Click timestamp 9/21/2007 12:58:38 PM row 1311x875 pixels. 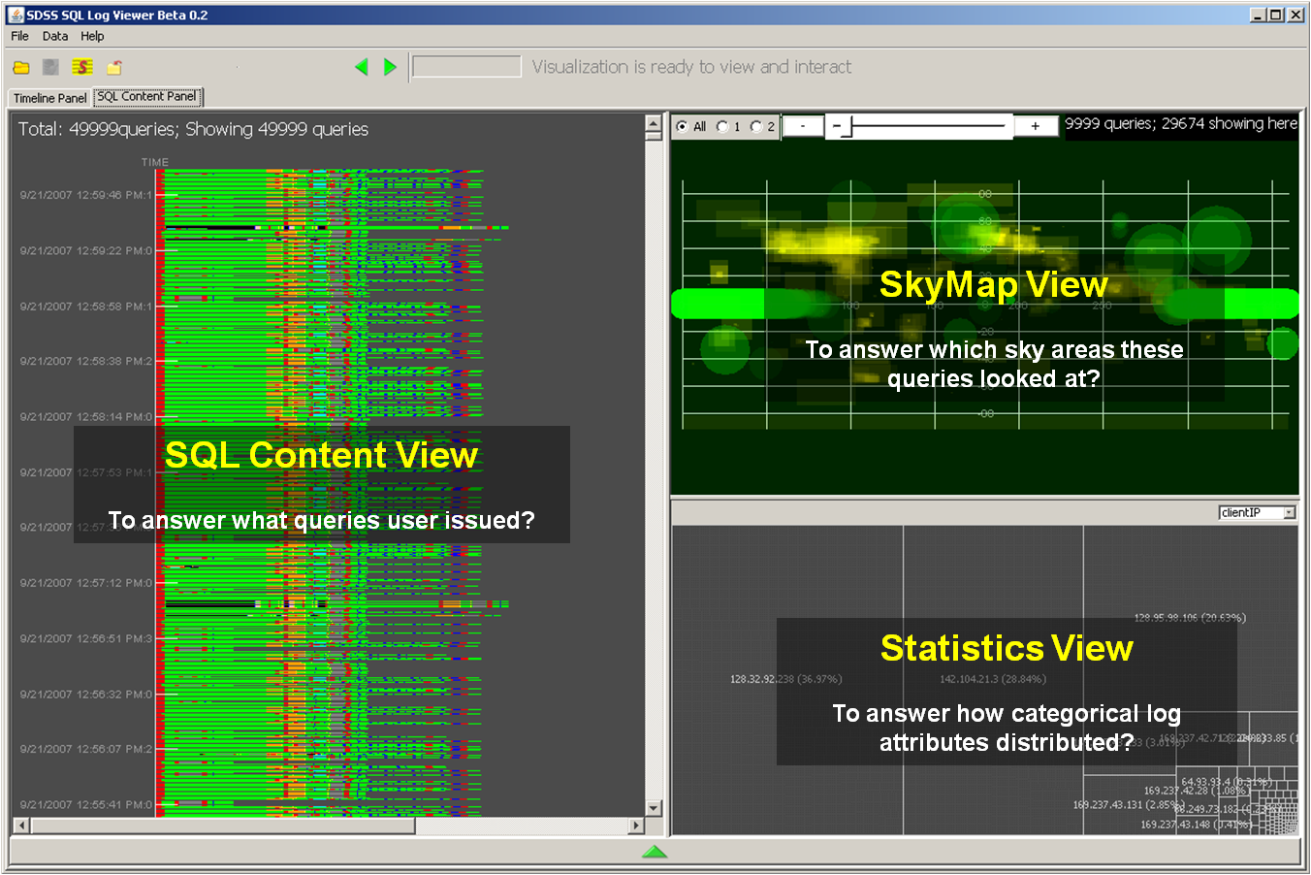coord(86,361)
